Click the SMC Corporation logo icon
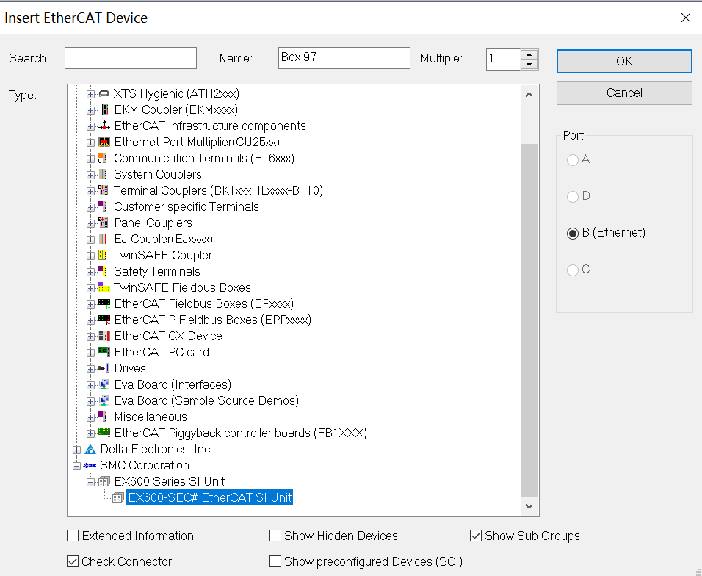Viewport: 702px width, 576px height. tap(90, 465)
